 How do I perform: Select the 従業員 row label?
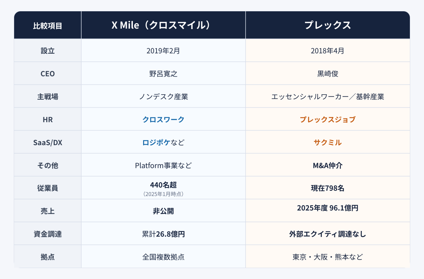(x=48, y=188)
